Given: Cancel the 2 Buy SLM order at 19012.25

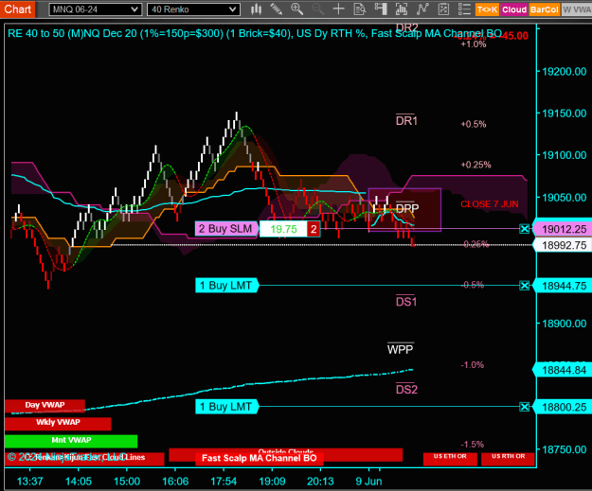Looking at the screenshot, I should pos(524,229).
